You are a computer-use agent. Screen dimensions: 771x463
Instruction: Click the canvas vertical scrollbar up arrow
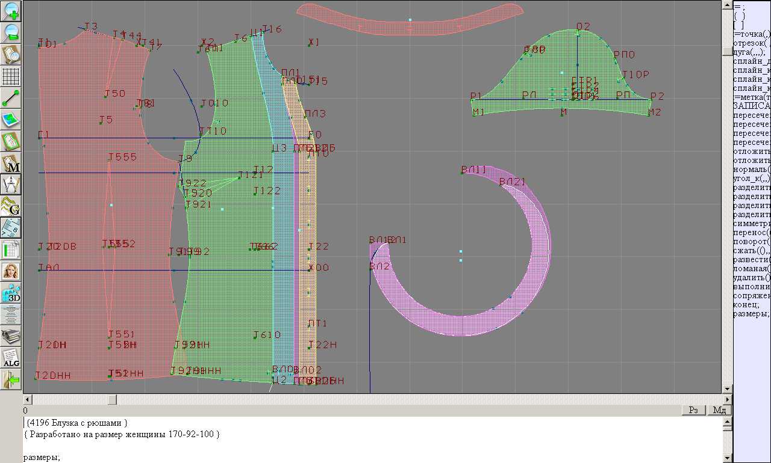pyautogui.click(x=727, y=5)
